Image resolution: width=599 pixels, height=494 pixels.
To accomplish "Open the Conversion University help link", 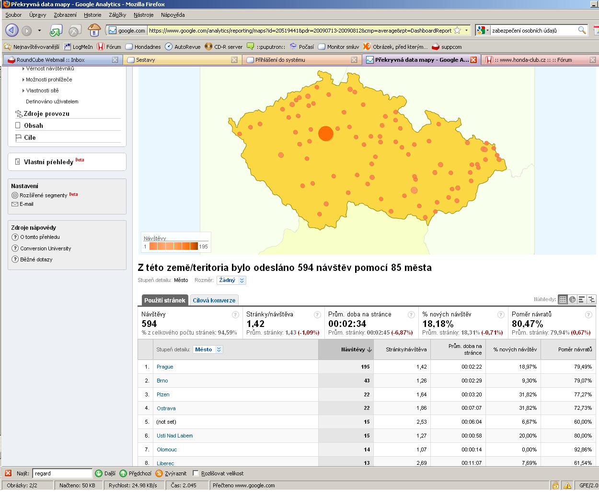I will [46, 248].
